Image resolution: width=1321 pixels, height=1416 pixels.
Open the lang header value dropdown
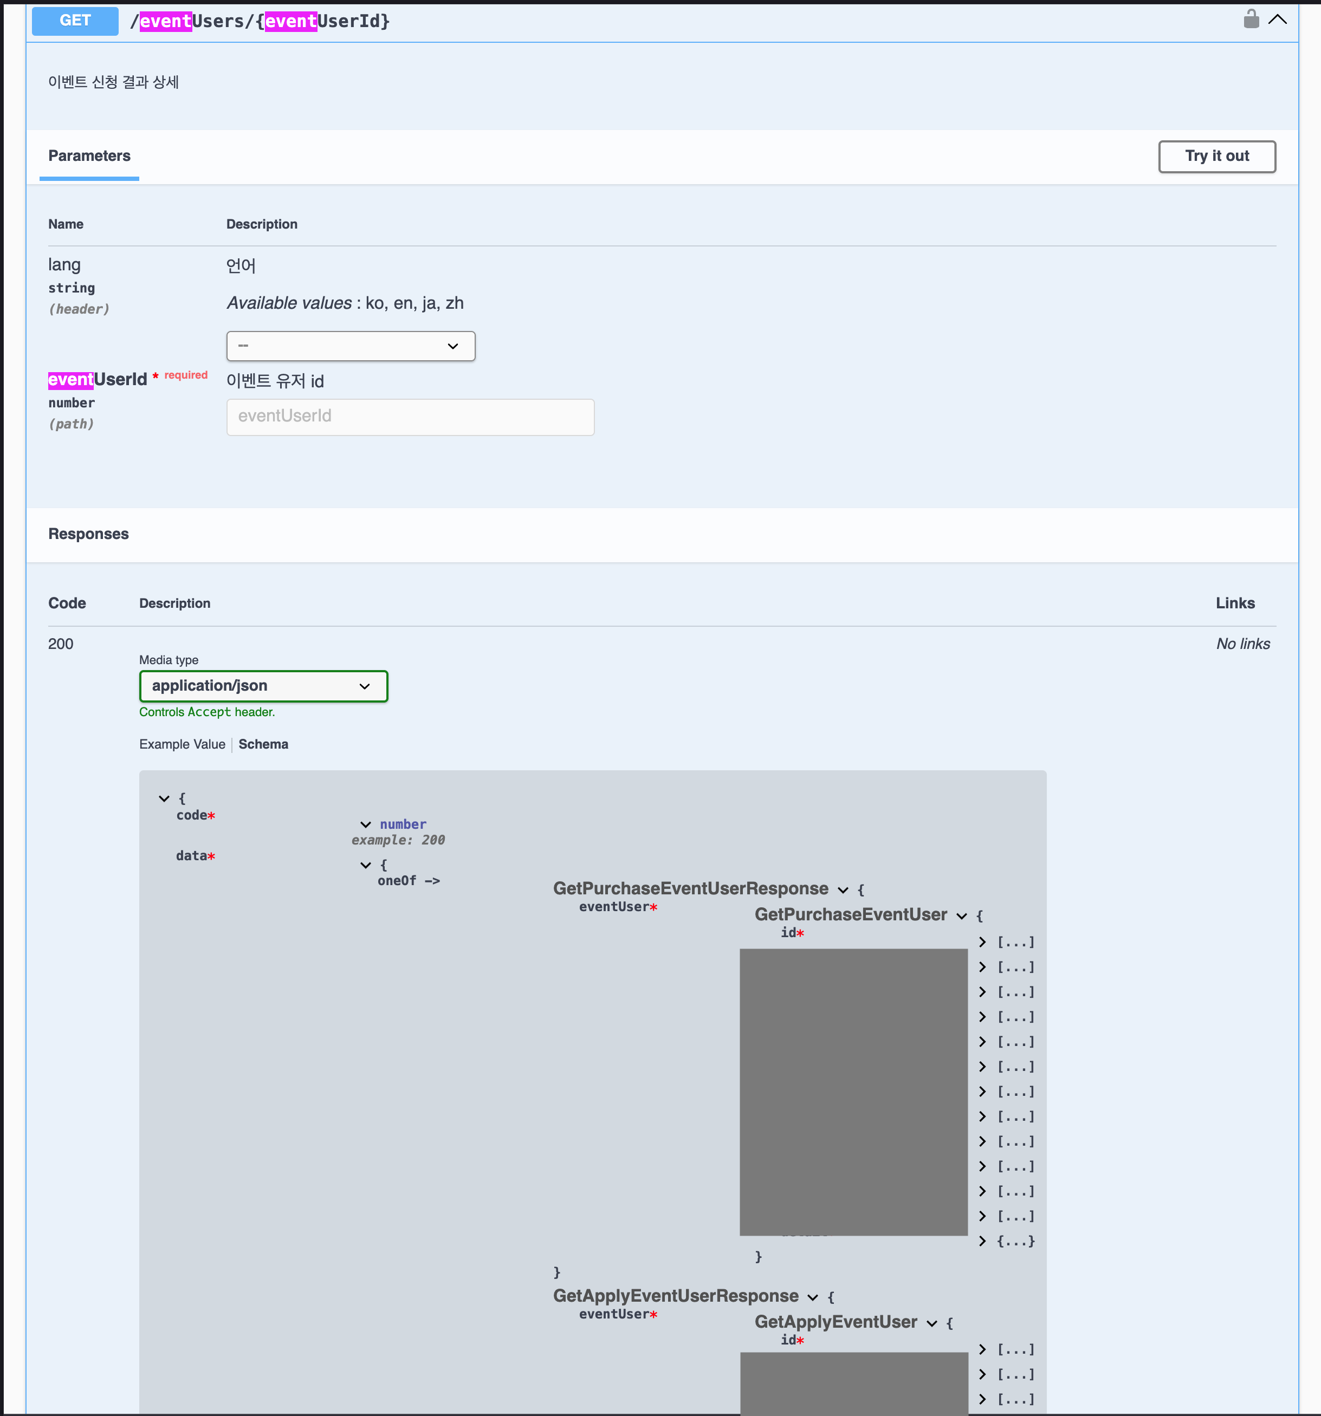click(x=351, y=346)
